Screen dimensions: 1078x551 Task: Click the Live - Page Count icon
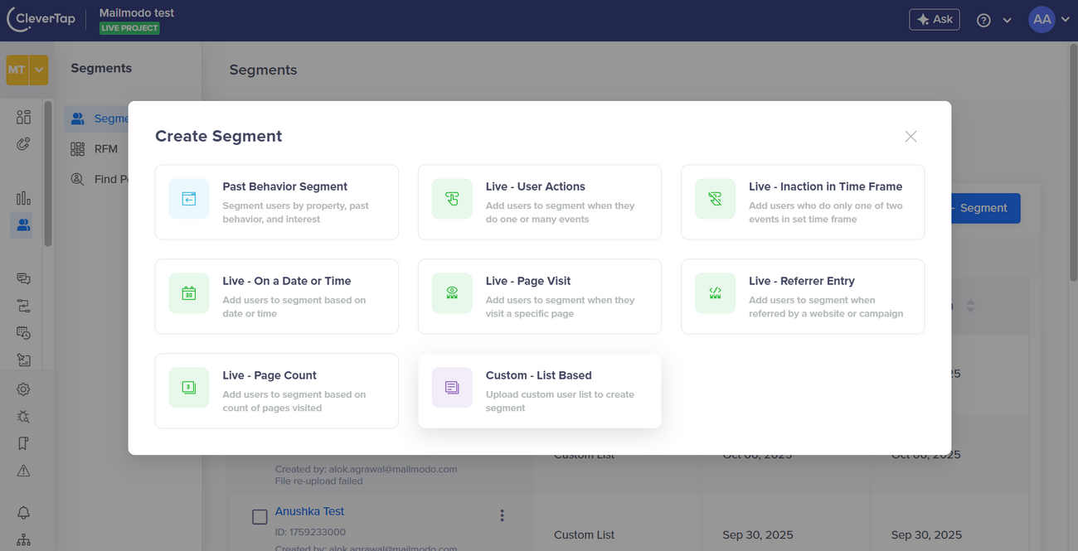189,388
